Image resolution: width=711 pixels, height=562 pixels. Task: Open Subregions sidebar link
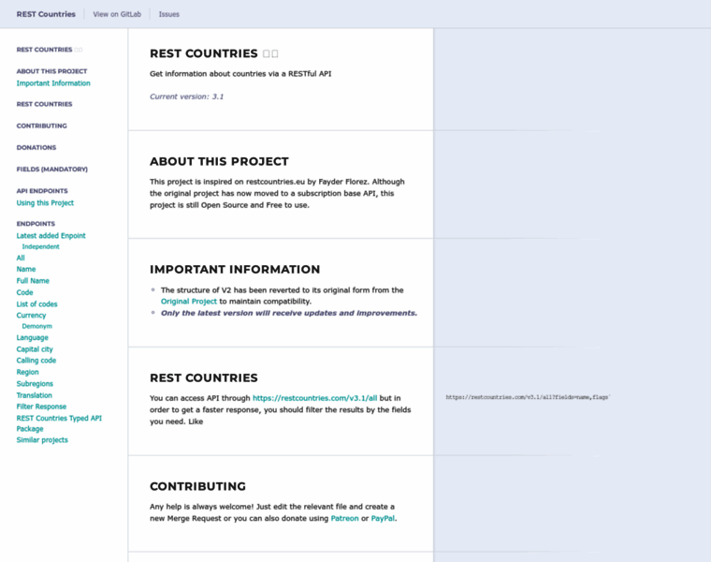pos(35,384)
